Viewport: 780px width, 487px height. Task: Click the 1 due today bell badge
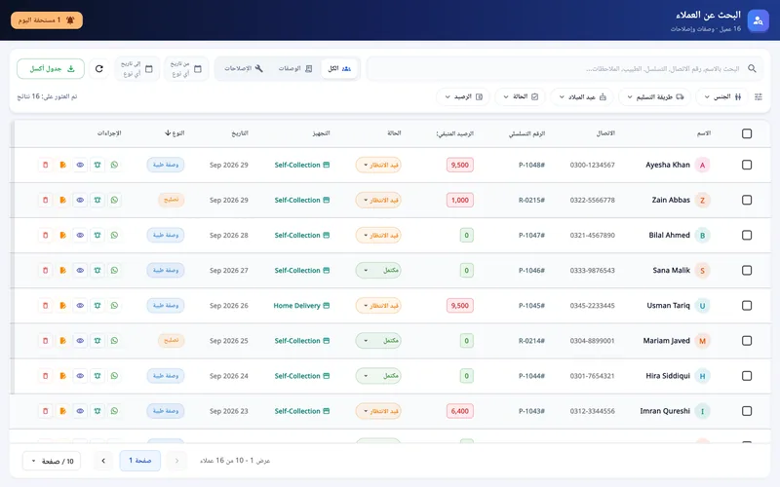[x=47, y=20]
